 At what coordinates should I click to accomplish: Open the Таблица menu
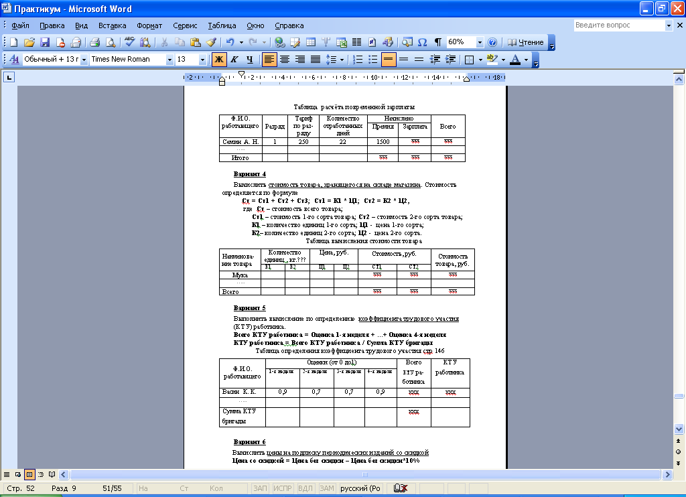(222, 25)
